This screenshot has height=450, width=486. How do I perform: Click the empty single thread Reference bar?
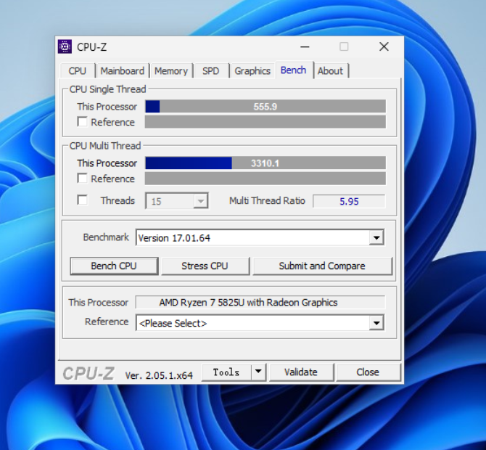(x=265, y=122)
